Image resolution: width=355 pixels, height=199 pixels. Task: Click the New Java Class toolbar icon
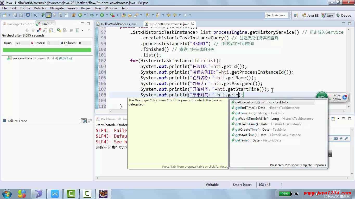80,15
